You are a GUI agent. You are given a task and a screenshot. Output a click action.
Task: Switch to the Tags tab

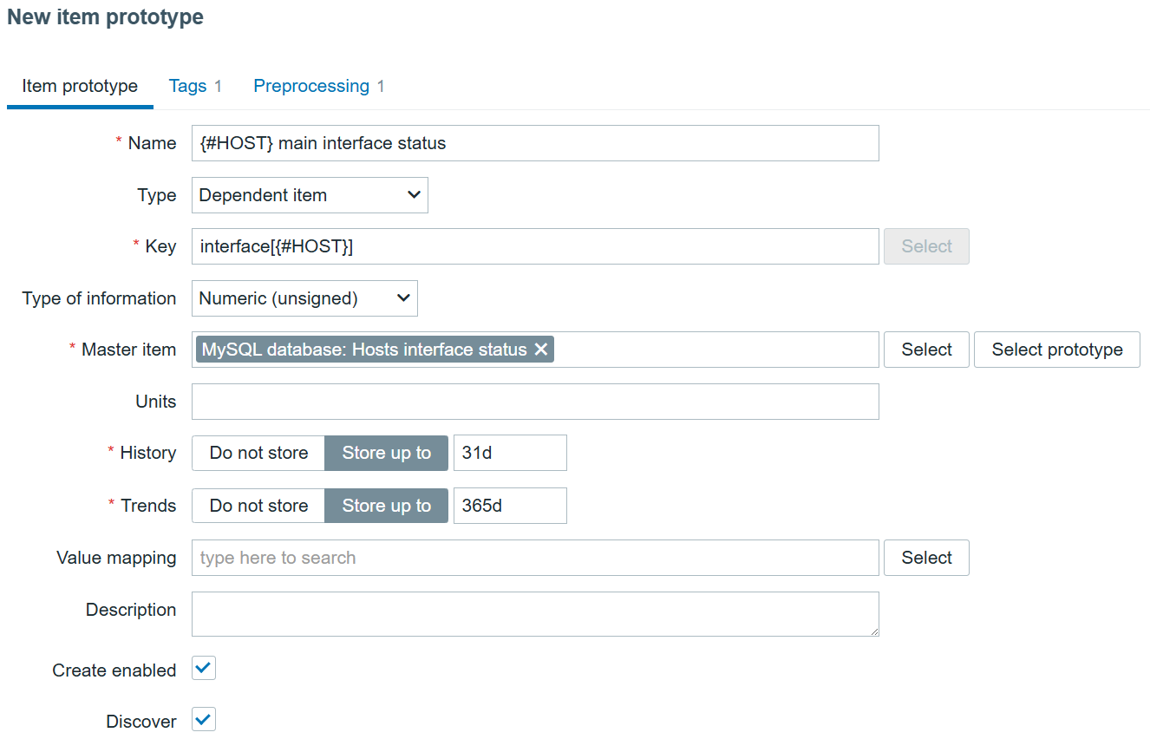tap(187, 86)
